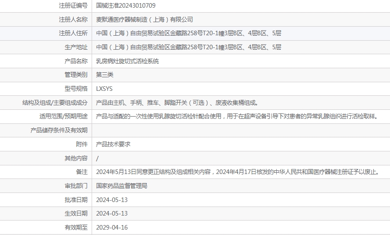Screen dimensions: 390x235
Task: Click the approval date 2024-05-13 in the 批准日期 row
Action: pos(112,200)
